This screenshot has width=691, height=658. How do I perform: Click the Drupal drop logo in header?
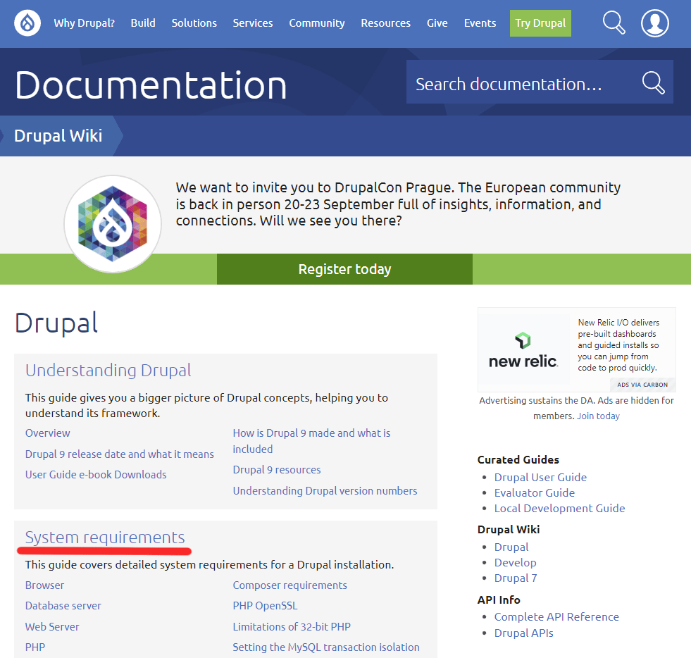pyautogui.click(x=27, y=23)
